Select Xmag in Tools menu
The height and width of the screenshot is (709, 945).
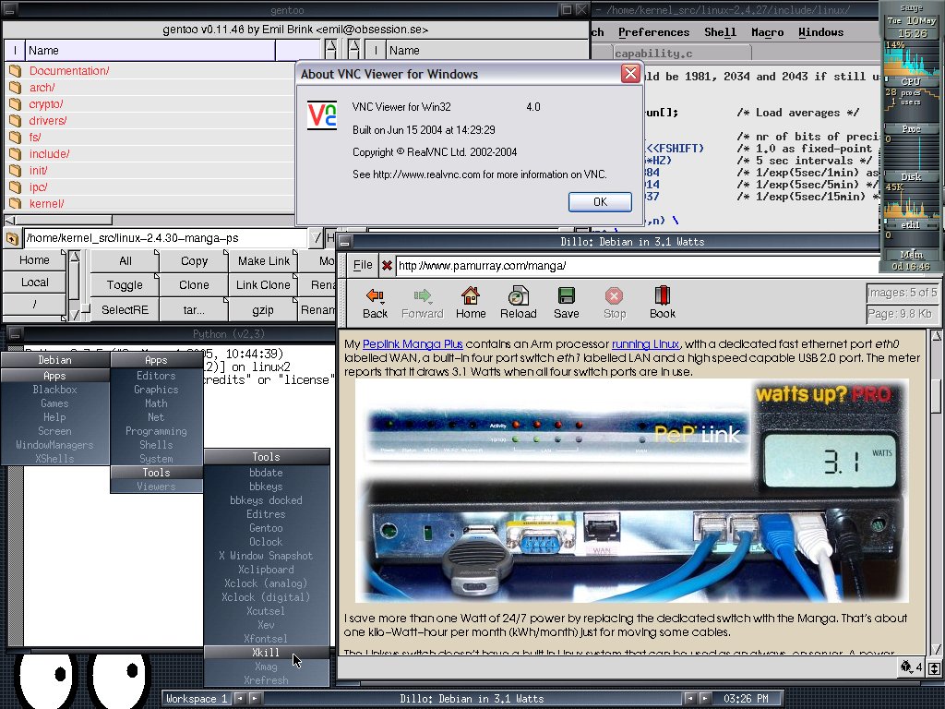(x=266, y=667)
